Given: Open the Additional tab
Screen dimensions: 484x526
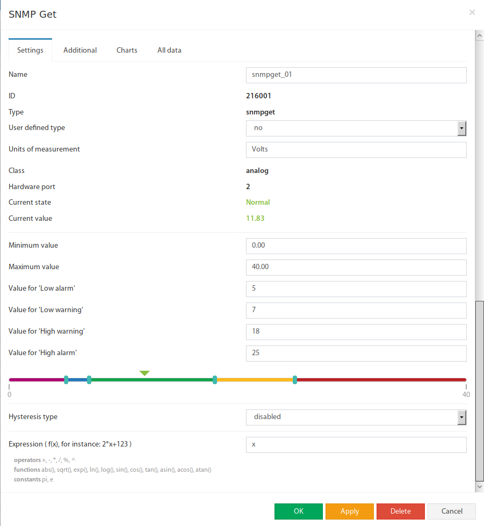Looking at the screenshot, I should point(80,51).
